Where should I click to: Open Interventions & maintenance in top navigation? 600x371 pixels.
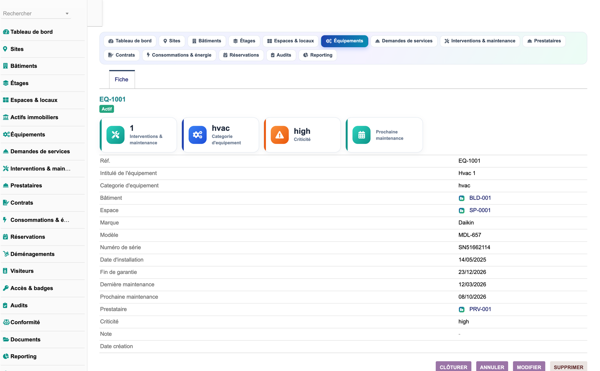(x=480, y=41)
